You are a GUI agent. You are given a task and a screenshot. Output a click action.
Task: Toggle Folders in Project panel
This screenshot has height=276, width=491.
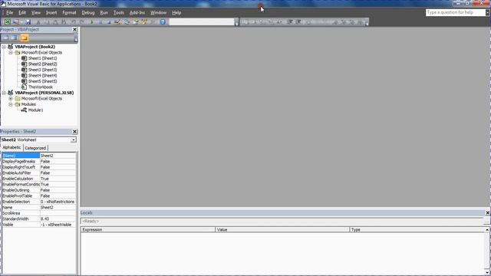[24, 38]
